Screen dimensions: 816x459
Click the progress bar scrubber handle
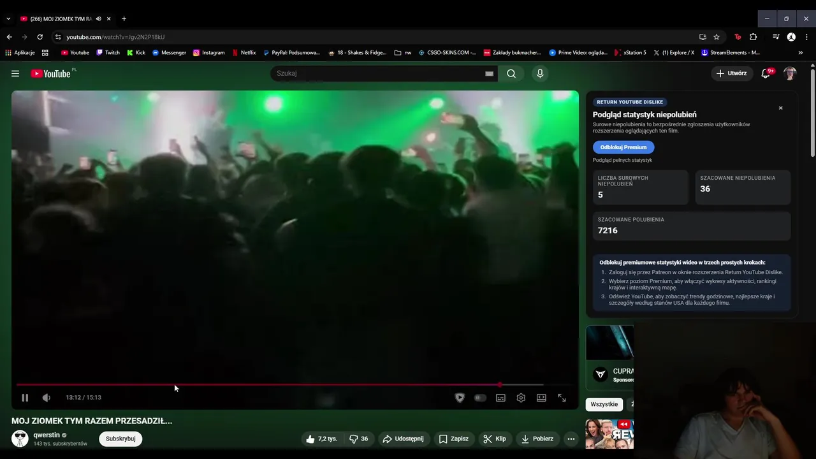coord(500,384)
